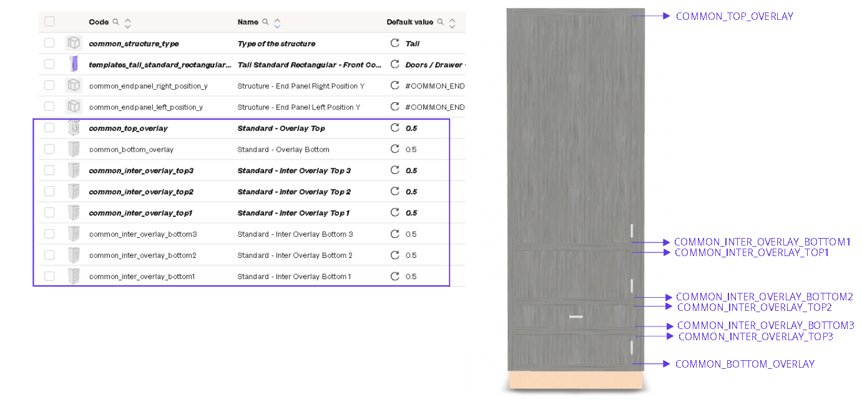Select the common_structure_type code cell
This screenshot has height=400, width=862.
(134, 44)
